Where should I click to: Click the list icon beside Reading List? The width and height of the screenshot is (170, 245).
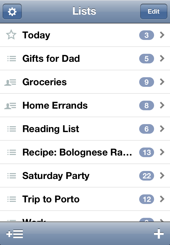click(12, 129)
